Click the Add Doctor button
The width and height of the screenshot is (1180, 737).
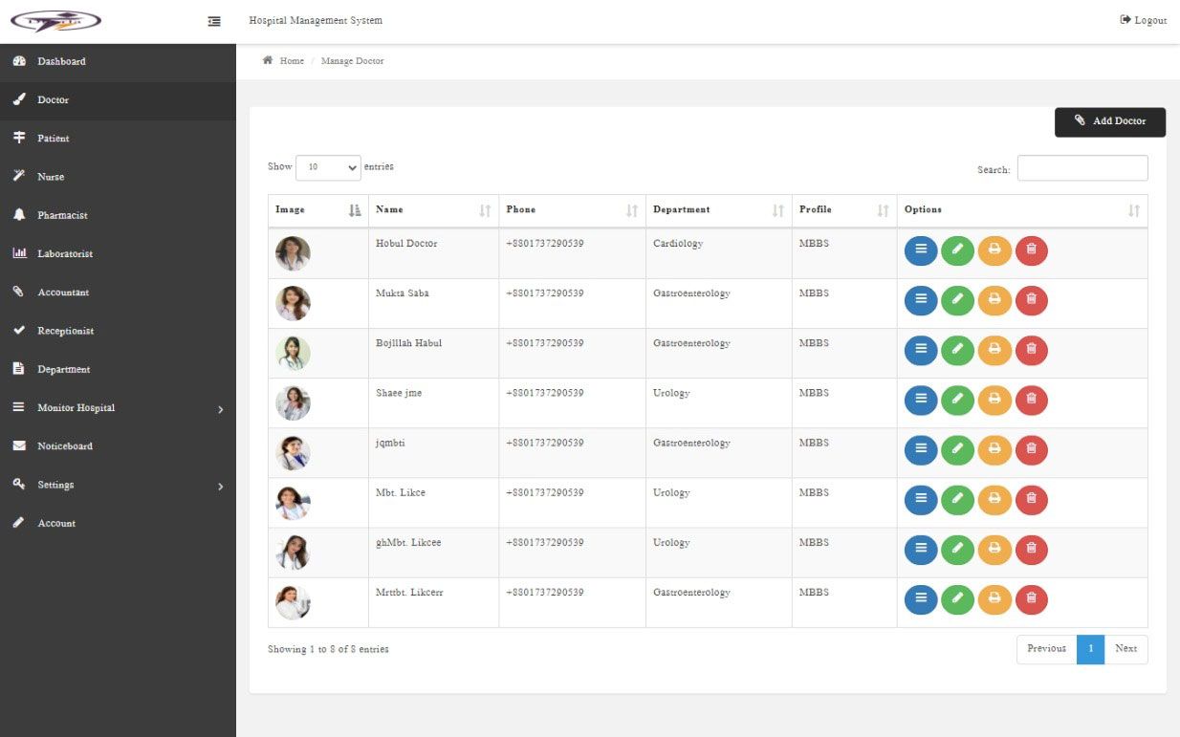[1109, 121]
